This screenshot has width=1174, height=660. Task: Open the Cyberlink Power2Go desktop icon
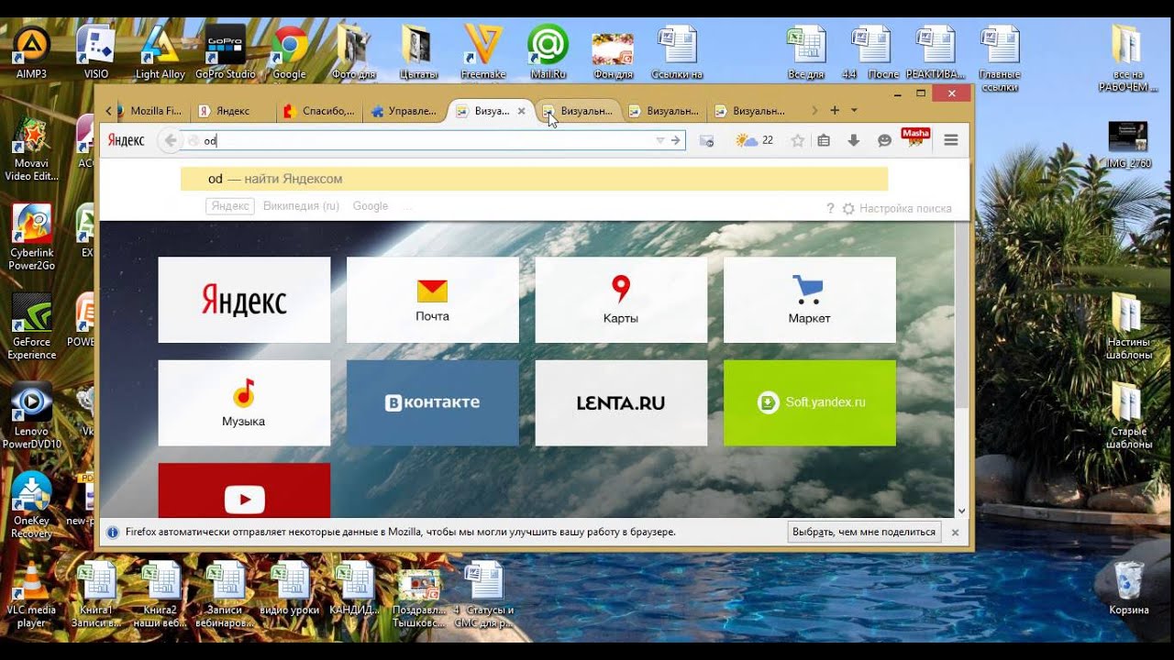click(x=32, y=238)
